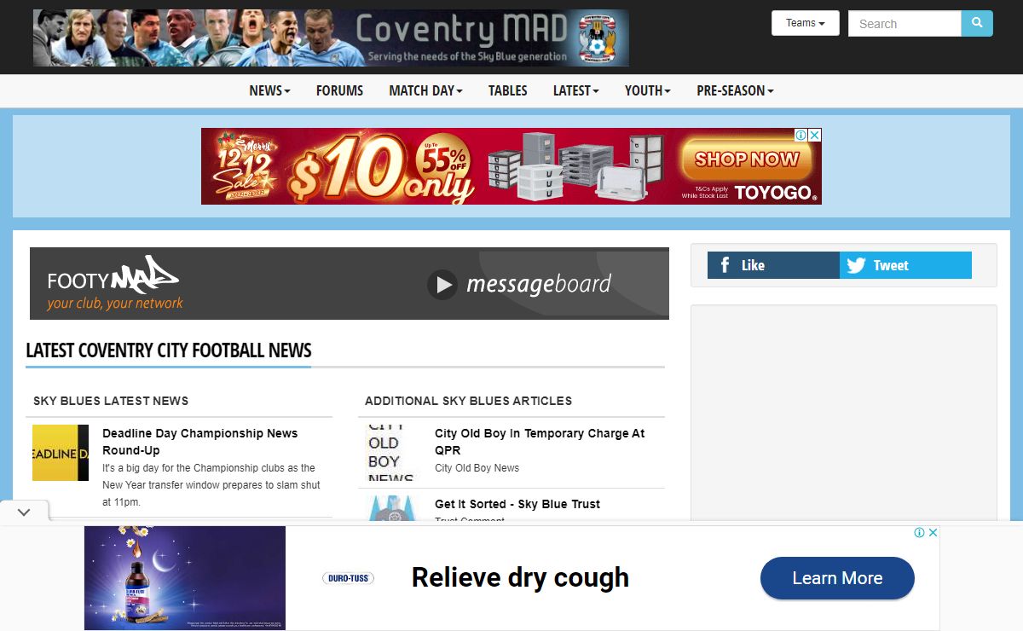Open the Toyogo $10 sale ad
Image resolution: width=1023 pixels, height=631 pixels.
[511, 166]
